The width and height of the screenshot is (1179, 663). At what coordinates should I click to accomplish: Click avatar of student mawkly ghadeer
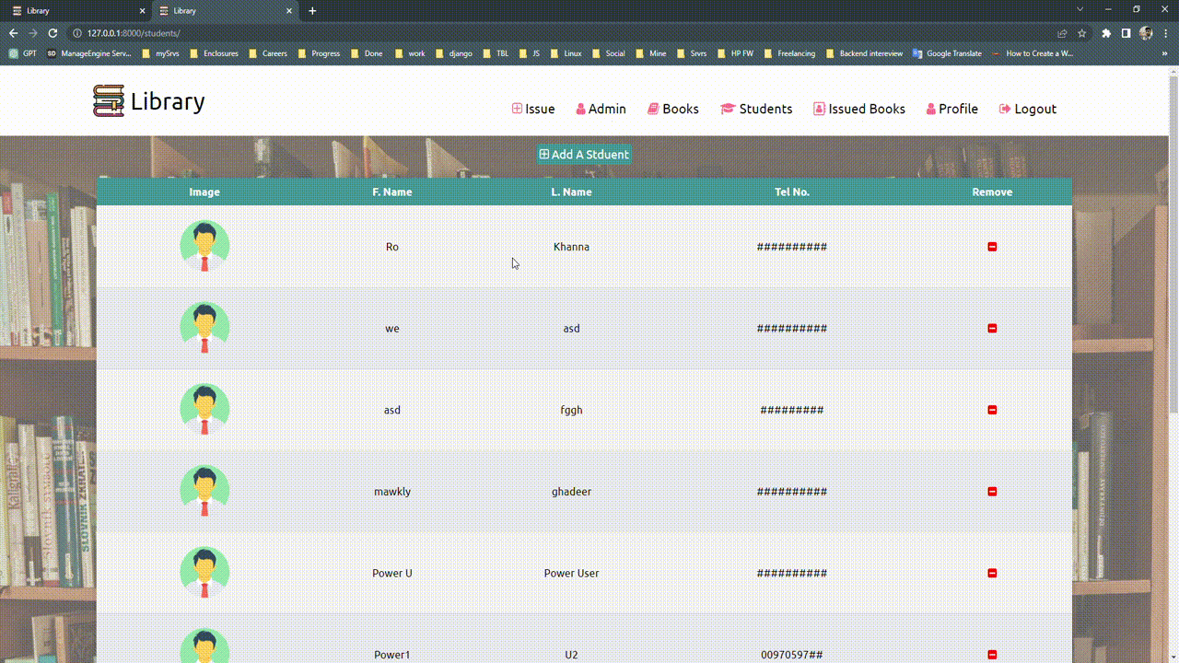204,491
